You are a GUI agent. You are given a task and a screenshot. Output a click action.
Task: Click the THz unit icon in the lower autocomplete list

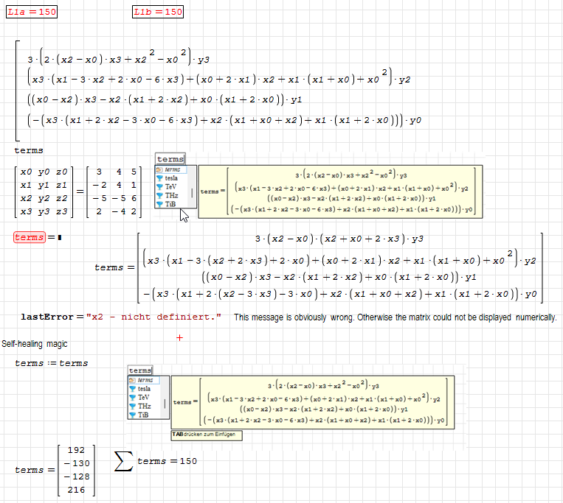pyautogui.click(x=133, y=406)
